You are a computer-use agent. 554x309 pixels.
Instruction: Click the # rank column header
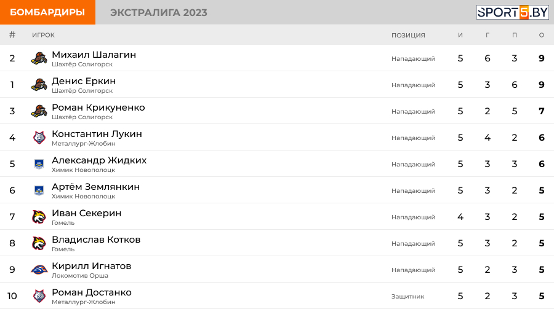[12, 34]
